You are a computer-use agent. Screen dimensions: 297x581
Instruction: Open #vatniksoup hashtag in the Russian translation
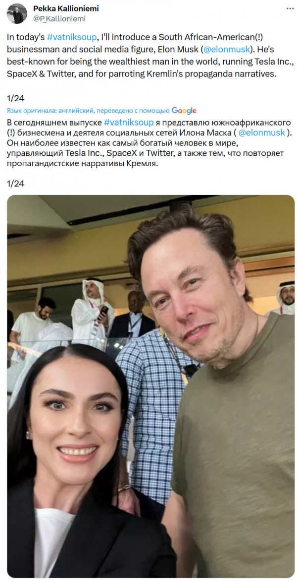pyautogui.click(x=129, y=122)
